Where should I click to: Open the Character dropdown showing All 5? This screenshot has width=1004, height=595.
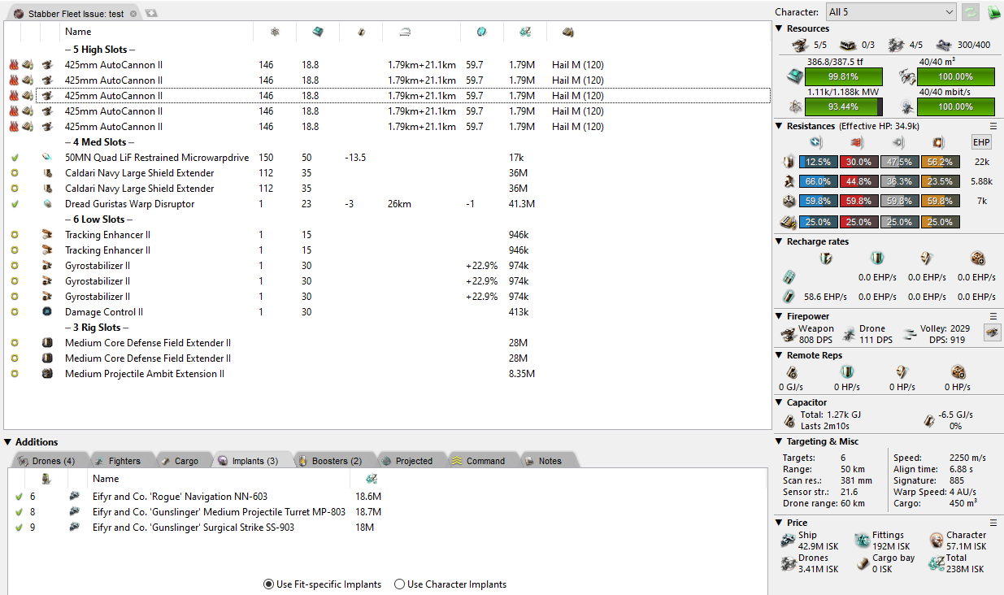pyautogui.click(x=890, y=12)
